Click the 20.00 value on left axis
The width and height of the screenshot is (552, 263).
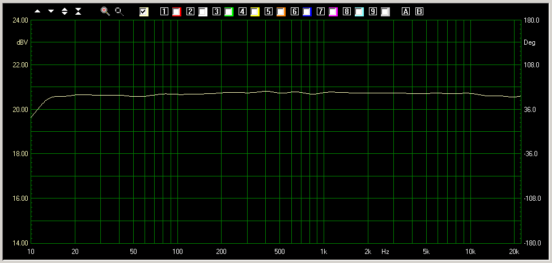pos(20,109)
